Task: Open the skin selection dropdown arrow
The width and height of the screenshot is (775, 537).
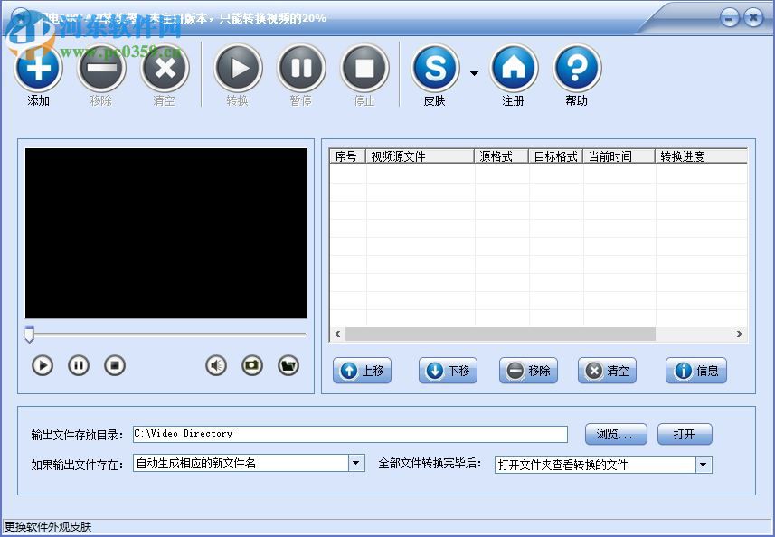Action: [x=474, y=72]
